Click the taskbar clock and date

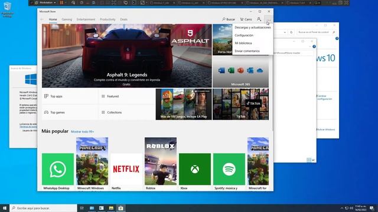(361, 208)
